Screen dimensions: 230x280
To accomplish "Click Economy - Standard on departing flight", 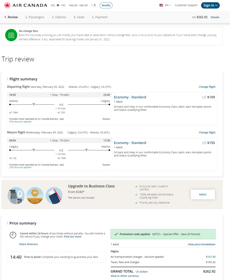I will [130, 97].
